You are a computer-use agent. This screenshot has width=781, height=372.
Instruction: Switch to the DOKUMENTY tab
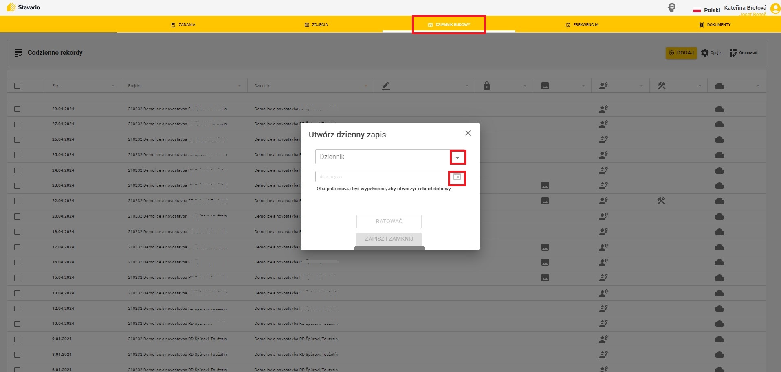tap(715, 25)
